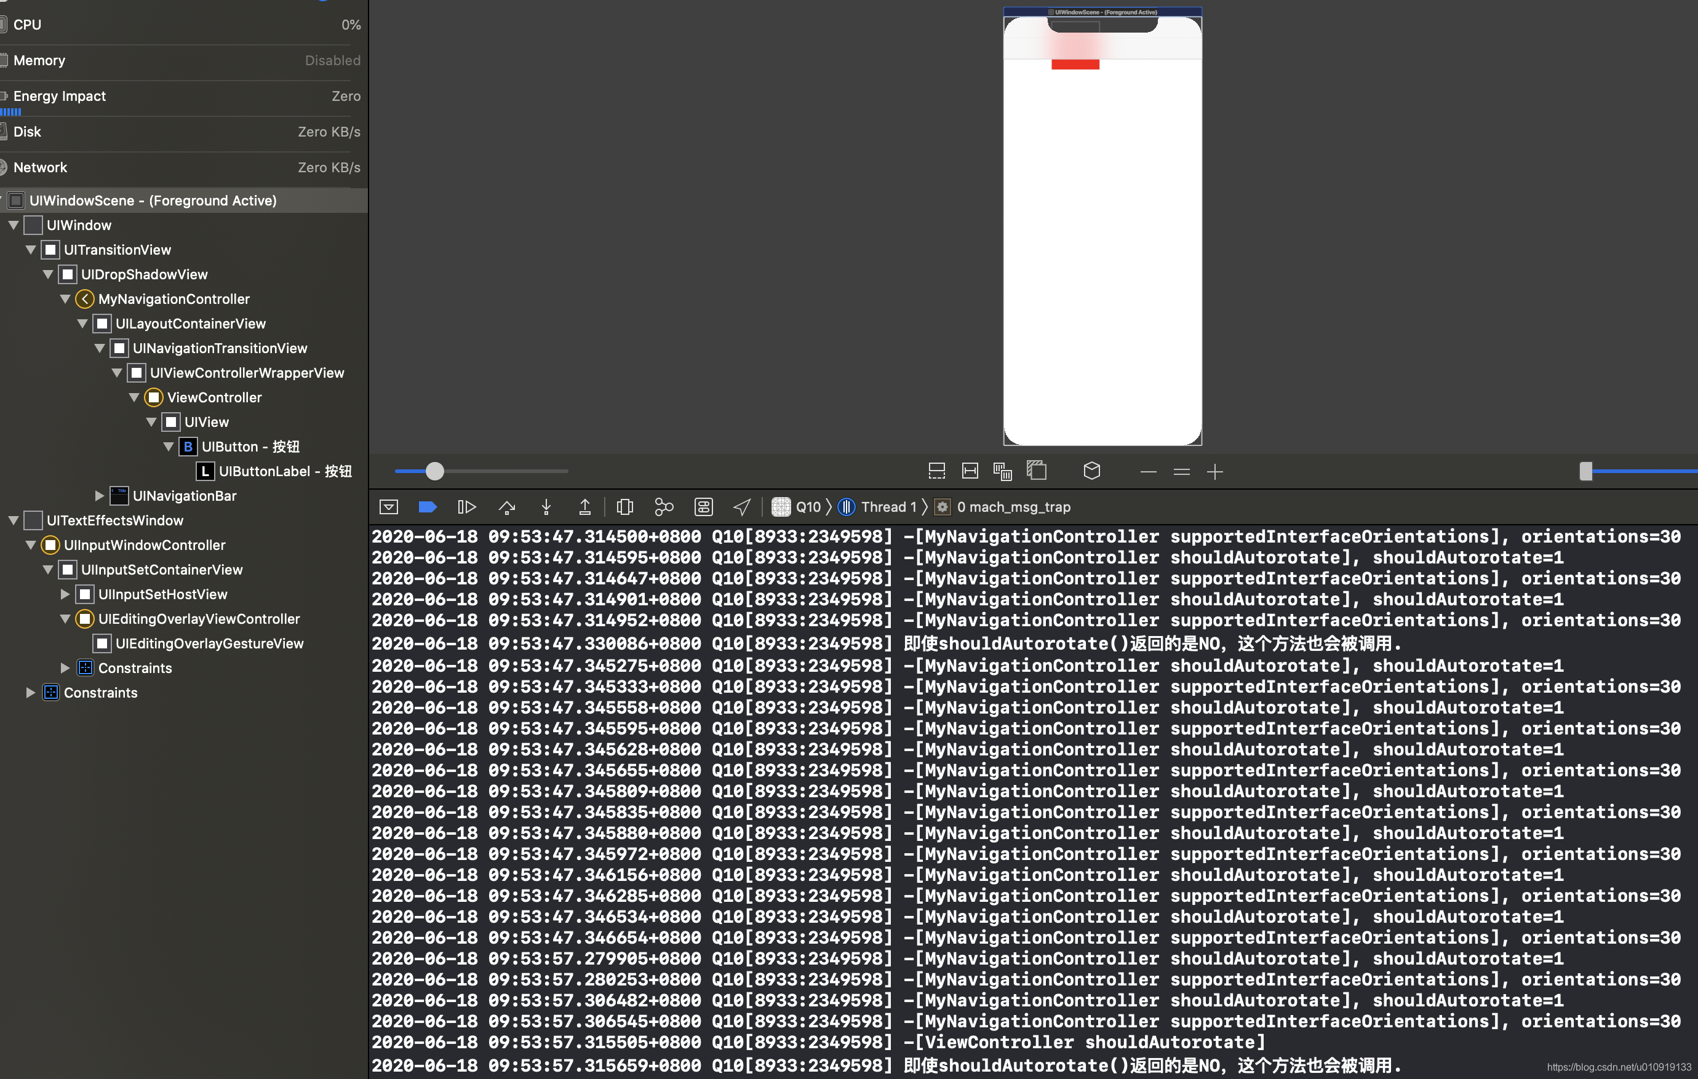
Task: Click the environment overrides icon
Action: pyautogui.click(x=703, y=507)
